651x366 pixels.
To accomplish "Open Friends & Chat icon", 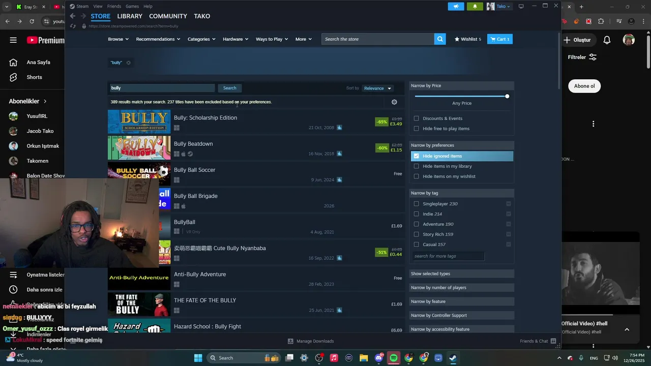I will 553,341.
